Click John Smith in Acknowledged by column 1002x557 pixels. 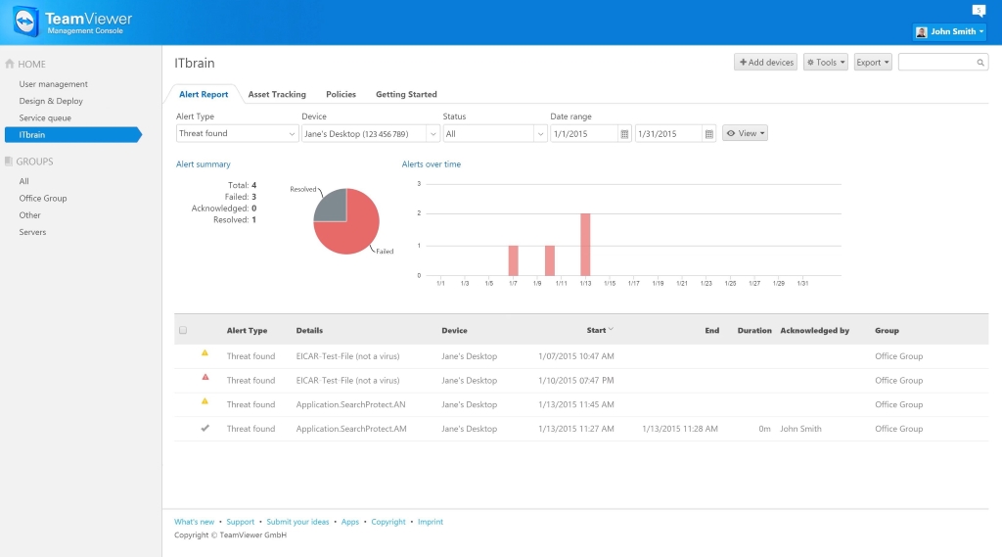(800, 429)
